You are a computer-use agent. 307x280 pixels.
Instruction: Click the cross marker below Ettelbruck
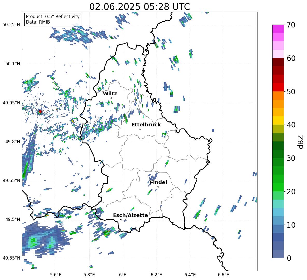(140, 129)
